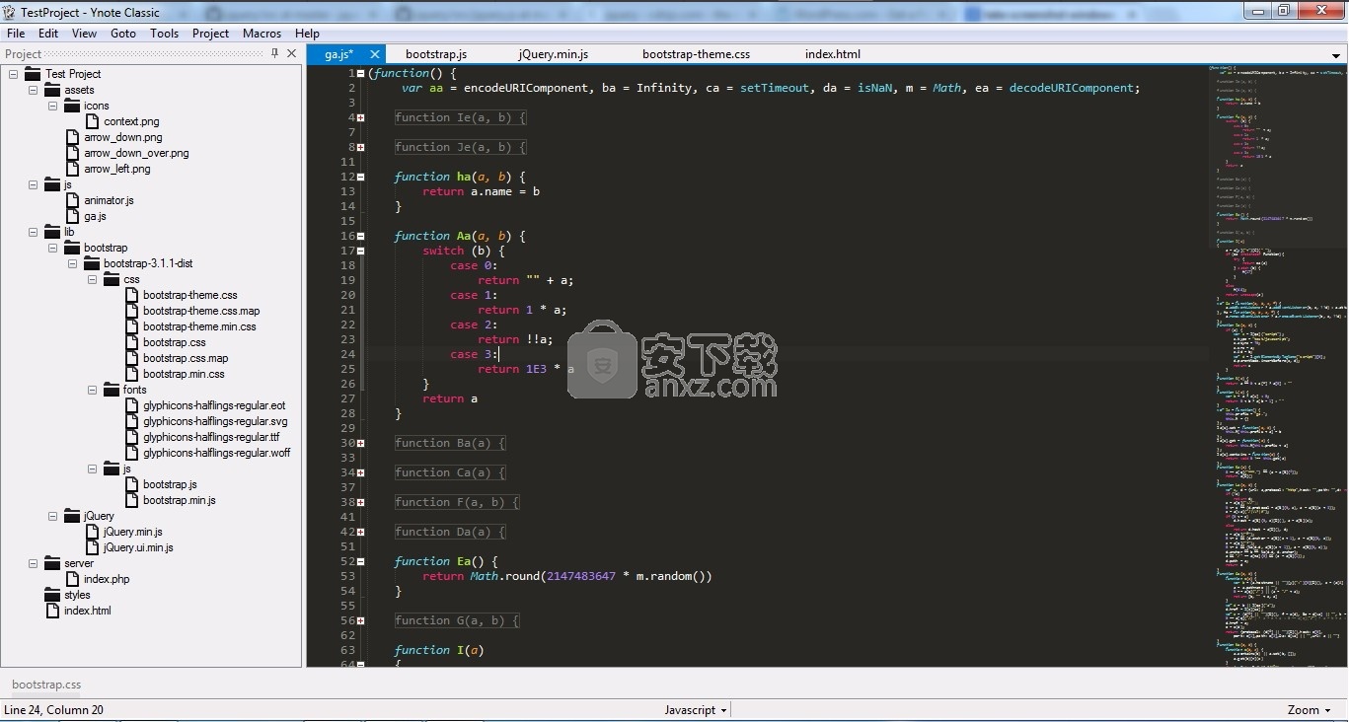Click the arrow_down.png file icon
This screenshot has height=722, width=1349.
[73, 137]
